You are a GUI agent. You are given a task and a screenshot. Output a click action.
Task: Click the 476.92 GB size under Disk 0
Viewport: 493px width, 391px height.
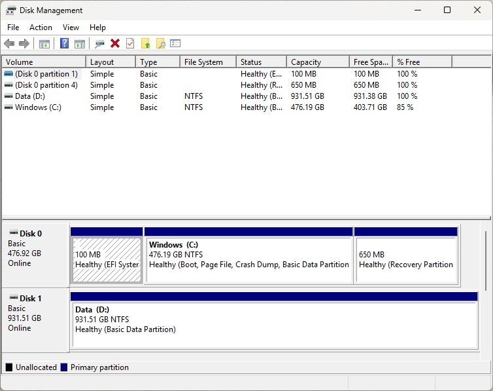[x=25, y=253]
